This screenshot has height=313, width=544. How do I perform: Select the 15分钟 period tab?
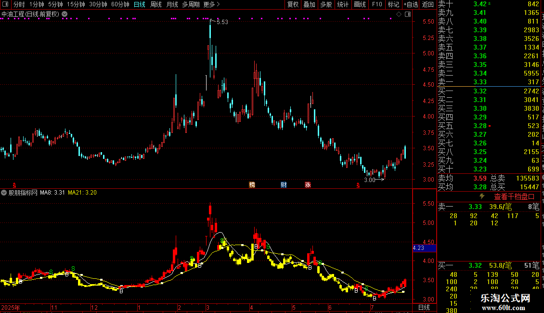(76, 4)
